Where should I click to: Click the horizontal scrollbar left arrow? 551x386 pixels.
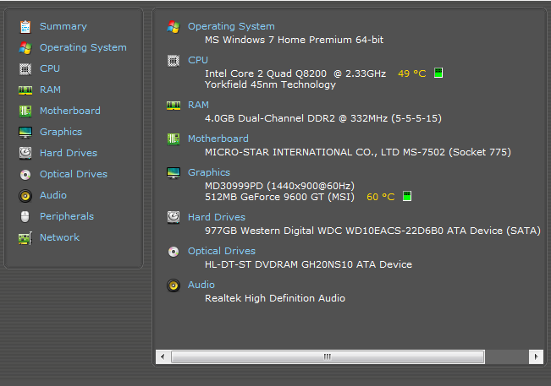point(163,357)
